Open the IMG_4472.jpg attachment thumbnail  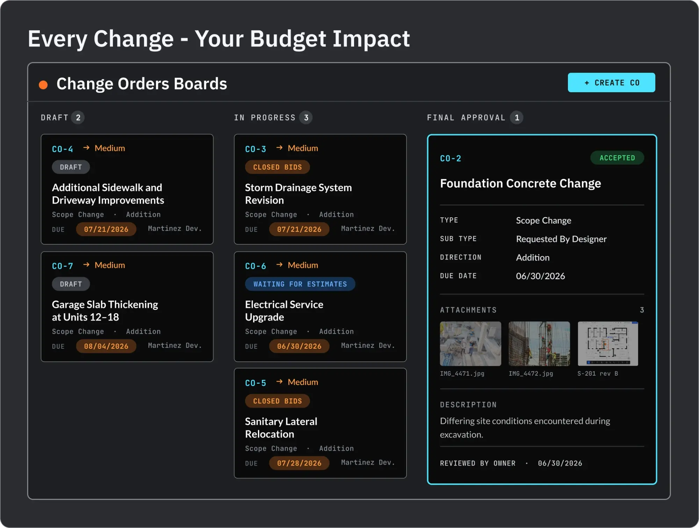539,344
